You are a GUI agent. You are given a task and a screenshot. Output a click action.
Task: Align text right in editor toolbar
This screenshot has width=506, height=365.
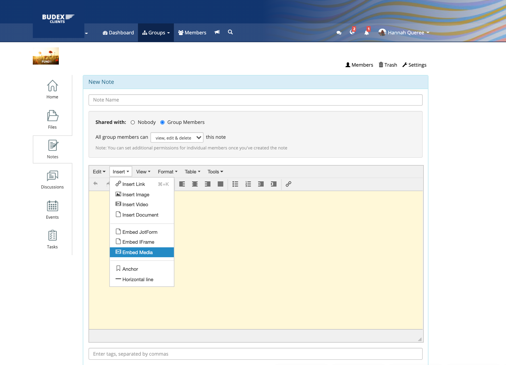pos(207,184)
